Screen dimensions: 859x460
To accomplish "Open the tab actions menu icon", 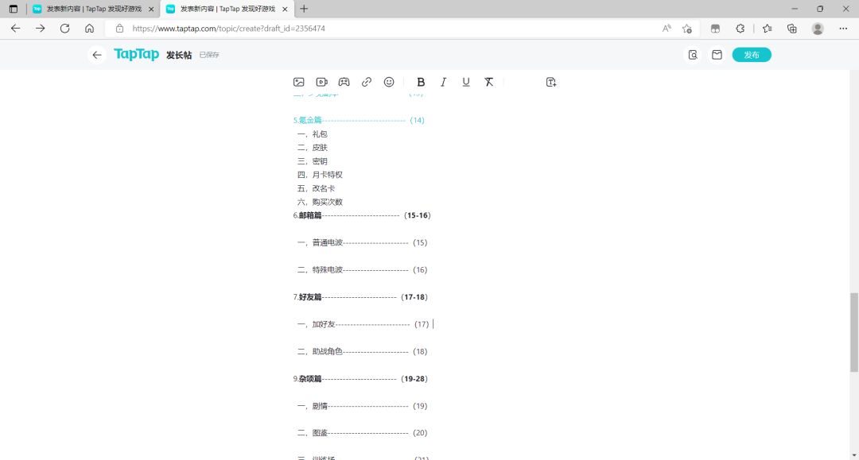I will click(x=14, y=9).
